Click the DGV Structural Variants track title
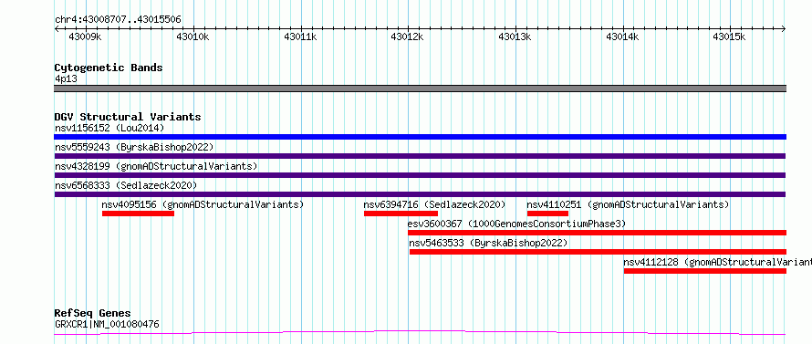Image resolution: width=812 pixels, height=344 pixels. pyautogui.click(x=128, y=117)
